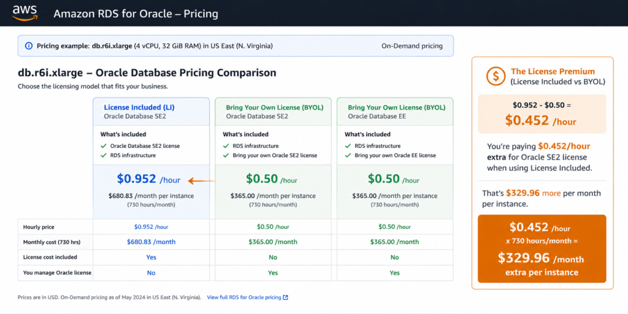Click checkmark beside Bring your own Oracle SE2 license

tap(226, 155)
